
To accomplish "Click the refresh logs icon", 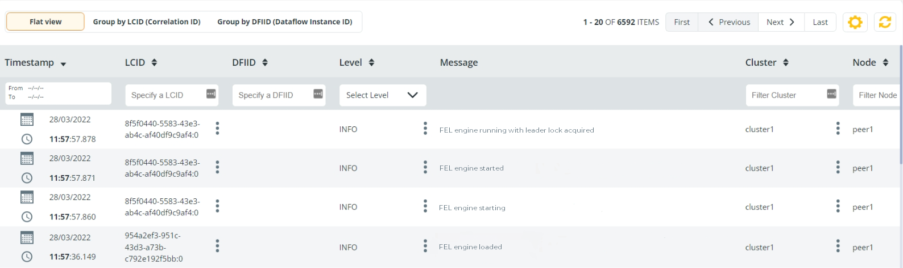I will pyautogui.click(x=884, y=22).
